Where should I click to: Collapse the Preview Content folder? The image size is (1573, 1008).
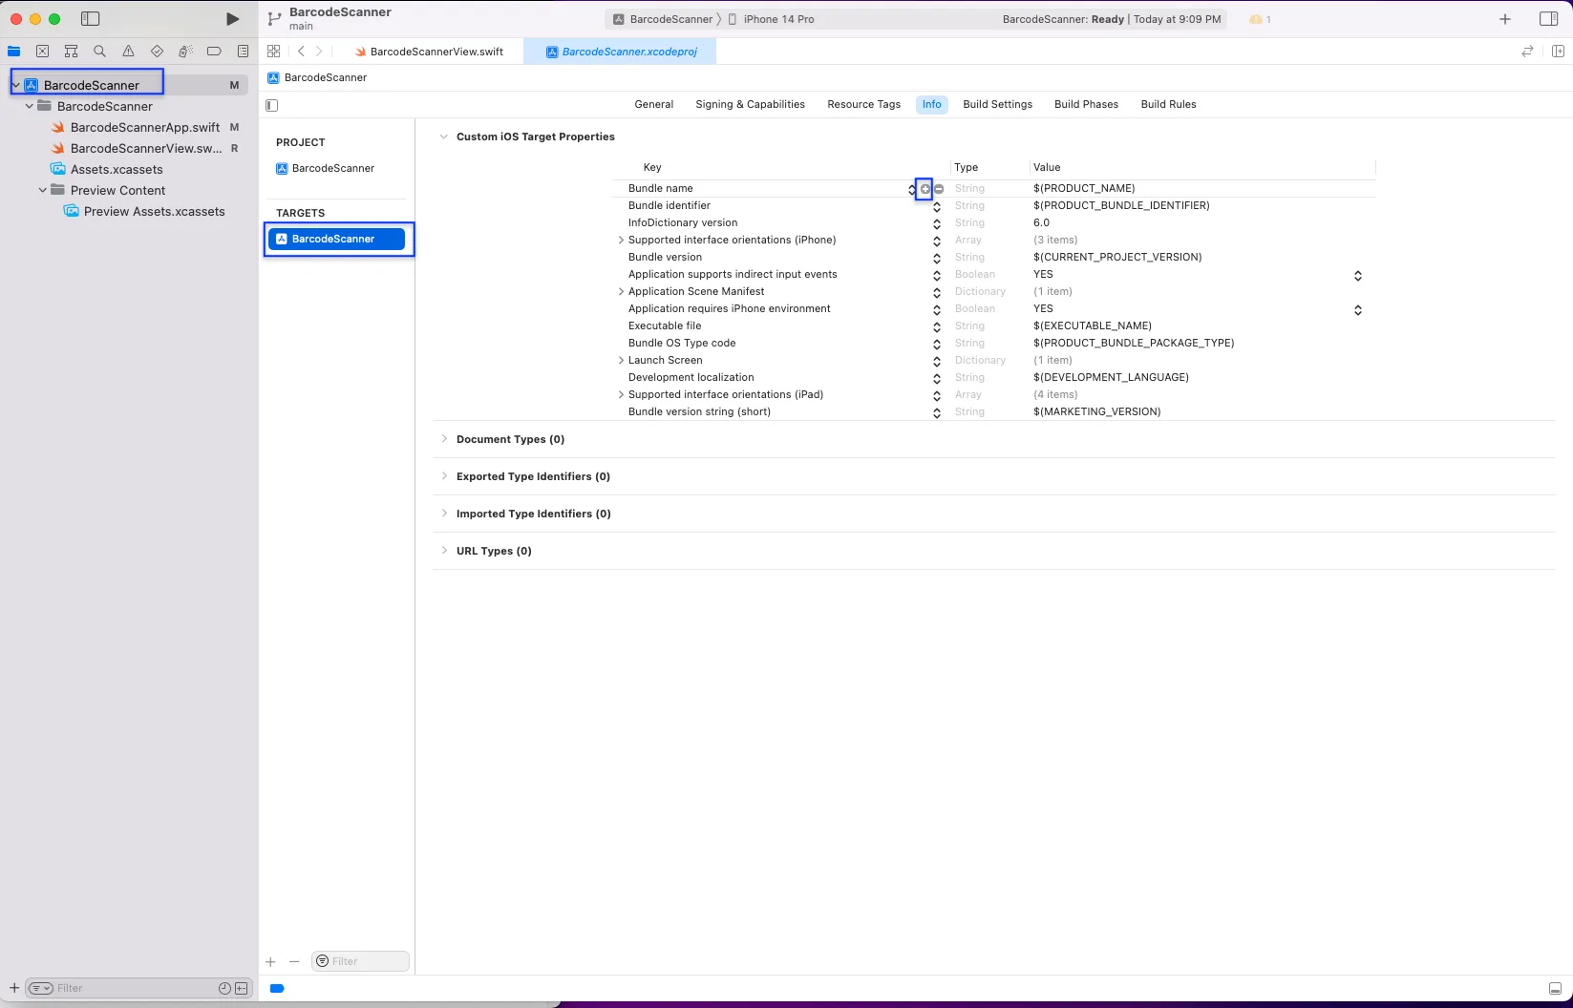click(43, 190)
